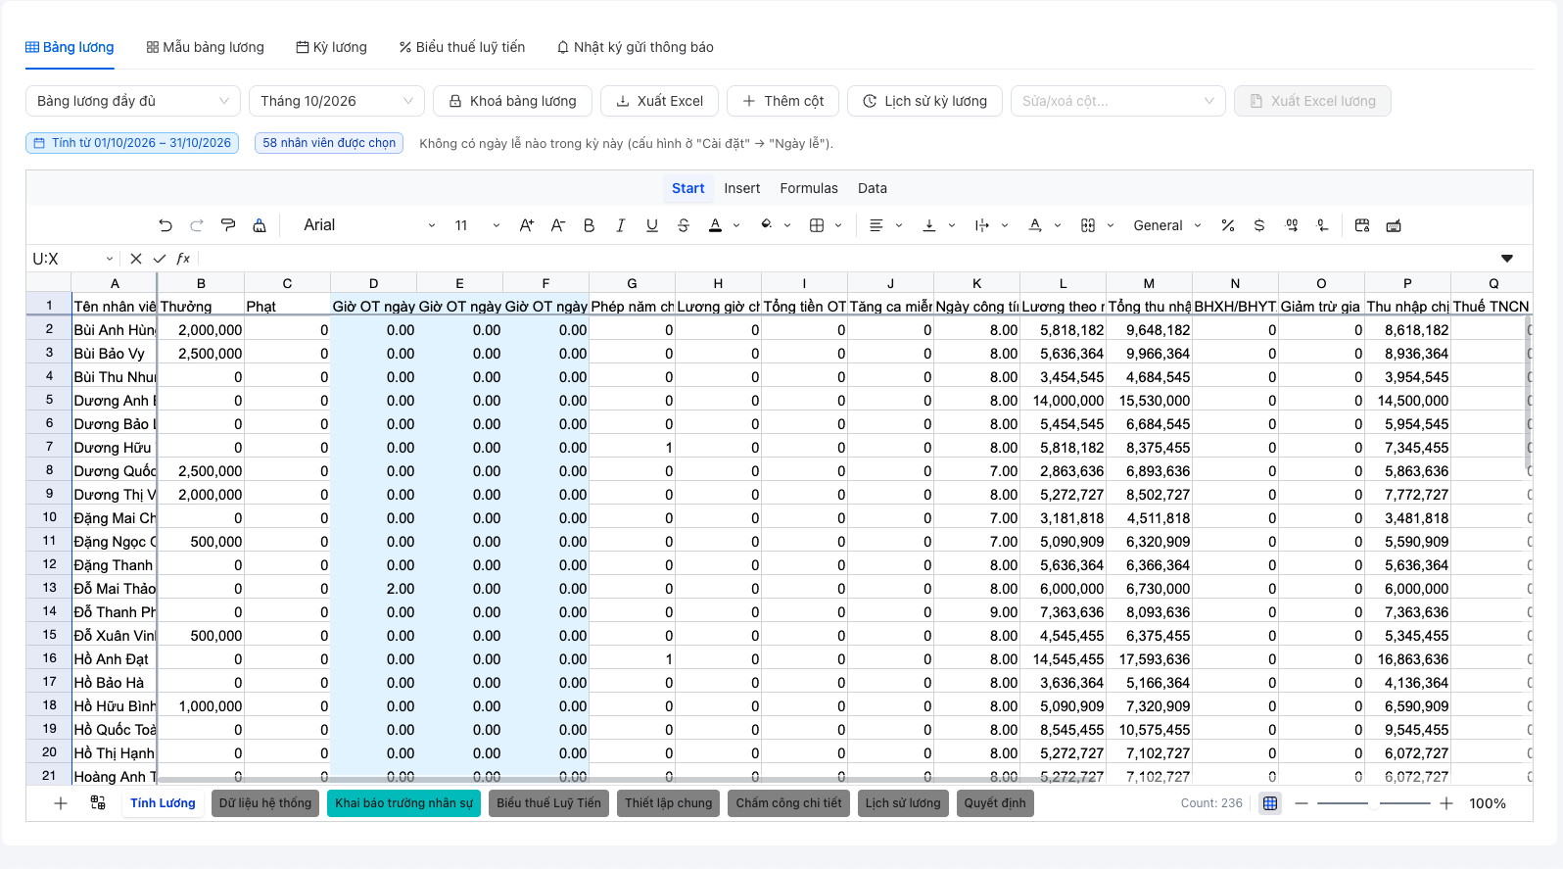Click the name box showing U:X

[x=72, y=259]
